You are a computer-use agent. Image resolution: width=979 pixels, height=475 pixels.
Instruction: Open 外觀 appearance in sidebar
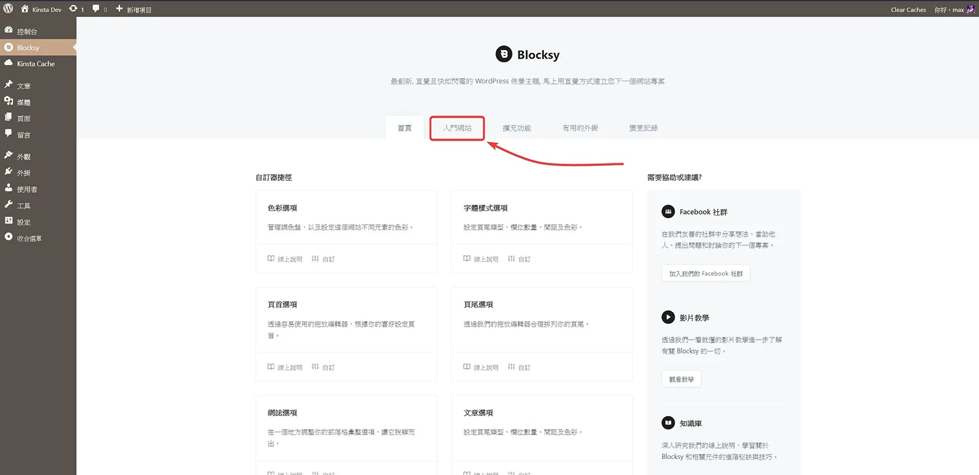pyautogui.click(x=38, y=157)
